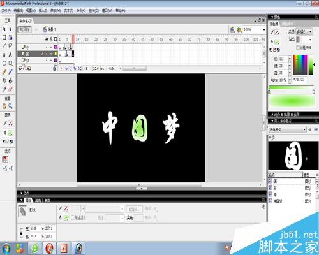Switch to the Filters tab in Properties panel
Viewport: 319px width, 255px height.
click(38, 200)
